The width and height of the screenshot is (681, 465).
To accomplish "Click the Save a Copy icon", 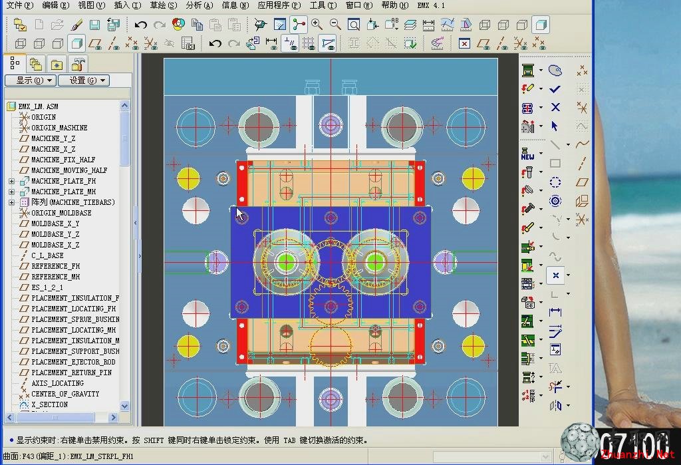I will [x=113, y=25].
